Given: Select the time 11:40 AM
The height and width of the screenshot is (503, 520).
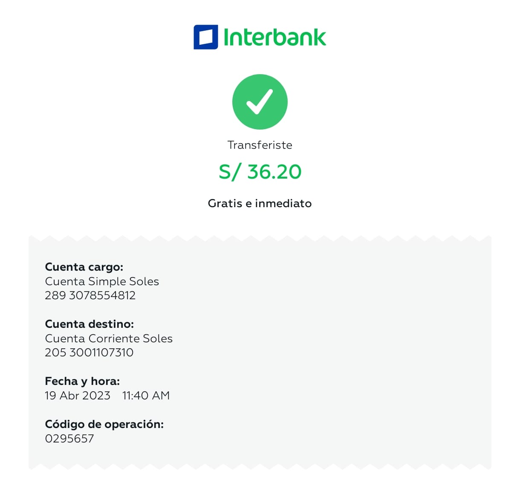Looking at the screenshot, I should (146, 396).
